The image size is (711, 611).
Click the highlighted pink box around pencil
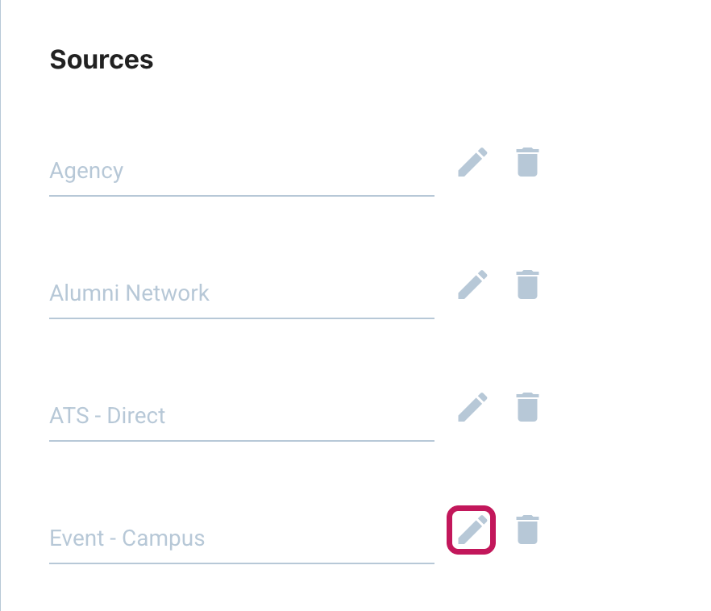[x=471, y=530]
